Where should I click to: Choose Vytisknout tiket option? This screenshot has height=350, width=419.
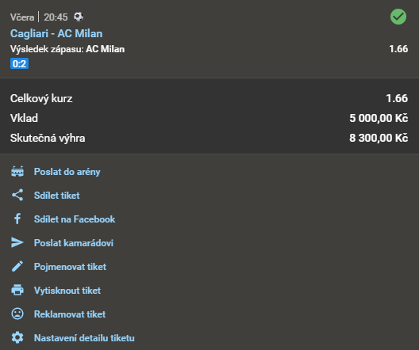tap(67, 291)
